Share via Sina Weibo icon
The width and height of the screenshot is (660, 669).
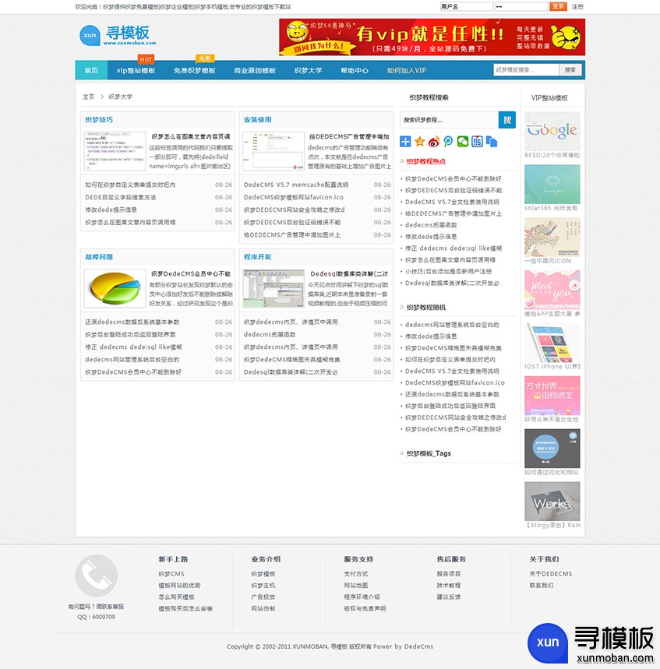pos(434,141)
